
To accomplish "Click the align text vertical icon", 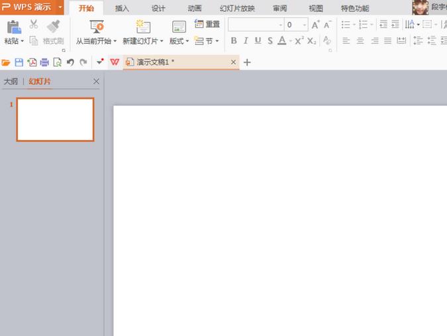I will 427,25.
